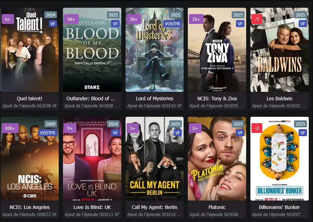This screenshot has width=313, height=222.
Task: Open the NCIS: Tony & Ziva title link
Action: (217, 99)
